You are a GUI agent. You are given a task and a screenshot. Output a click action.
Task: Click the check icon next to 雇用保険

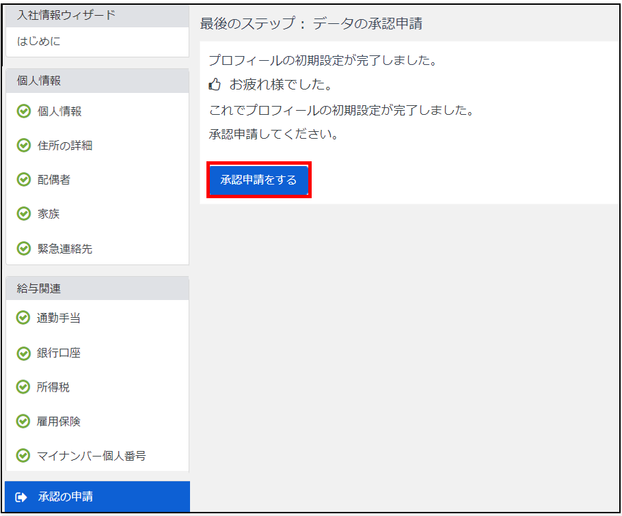[x=24, y=422]
